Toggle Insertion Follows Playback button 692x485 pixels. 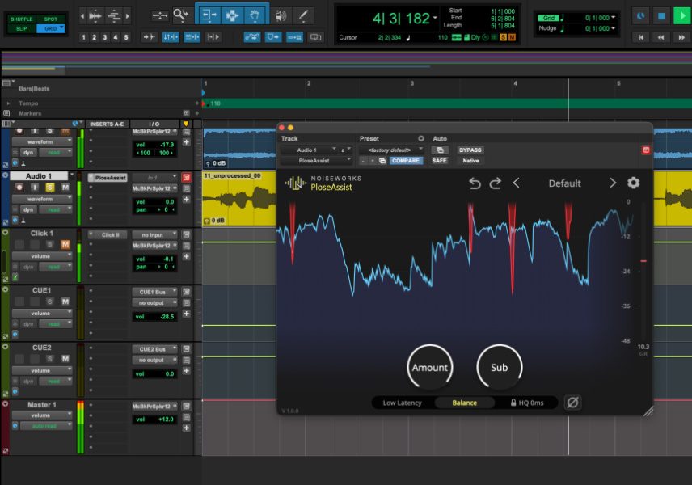click(x=213, y=37)
